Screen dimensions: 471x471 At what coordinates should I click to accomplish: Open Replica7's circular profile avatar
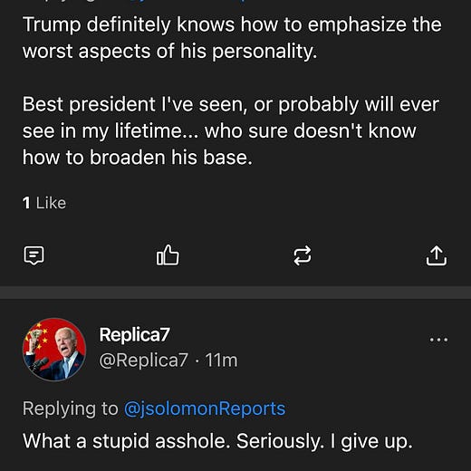[54, 350]
